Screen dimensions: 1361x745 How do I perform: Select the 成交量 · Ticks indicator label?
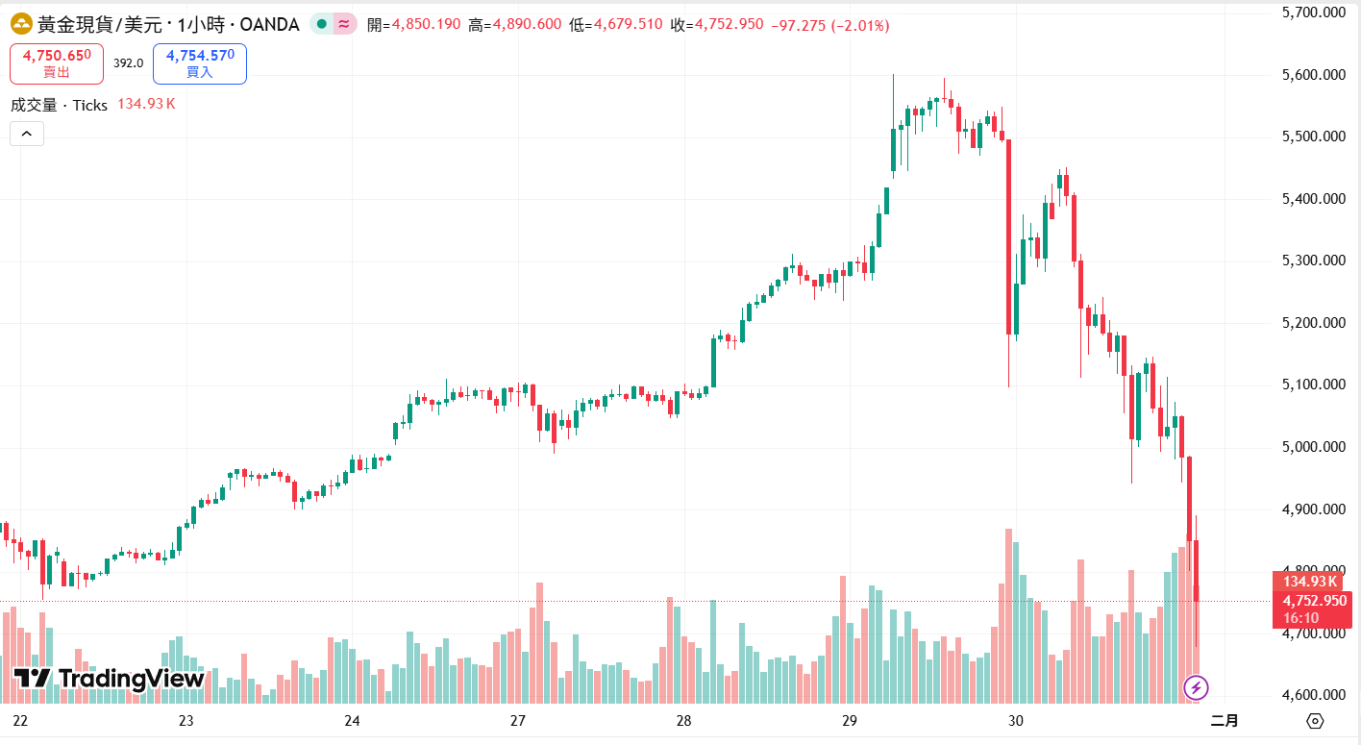coord(60,105)
